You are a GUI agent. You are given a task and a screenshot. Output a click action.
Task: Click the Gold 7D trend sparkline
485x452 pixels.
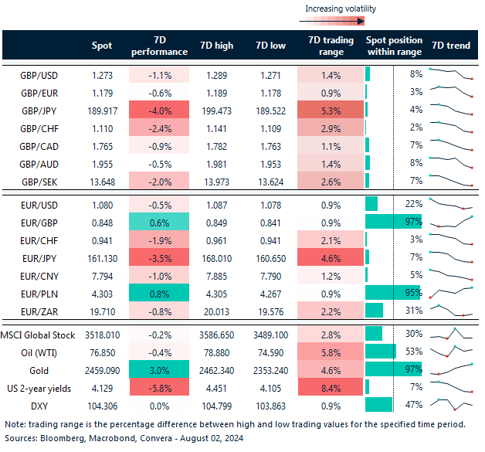(450, 369)
